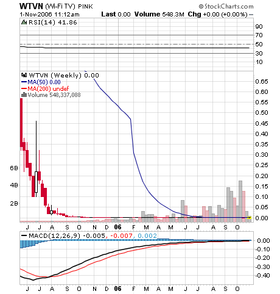The width and height of the screenshot is (280, 294).
Task: Click the (Wi-Fi TV) PINK company label
Action: point(69,7)
